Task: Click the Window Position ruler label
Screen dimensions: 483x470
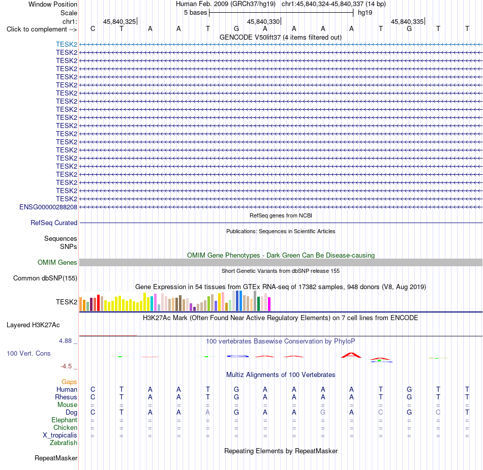Action: 53,4
